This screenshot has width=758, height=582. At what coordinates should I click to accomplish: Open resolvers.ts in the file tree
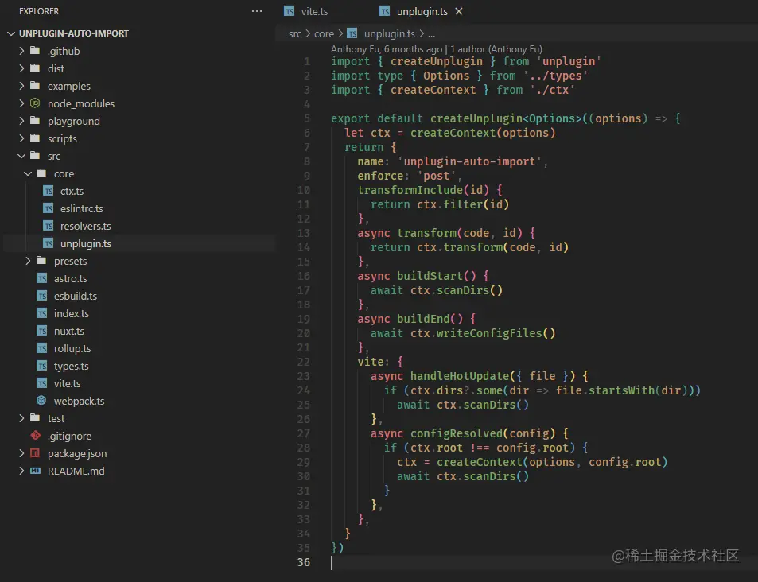coord(86,226)
